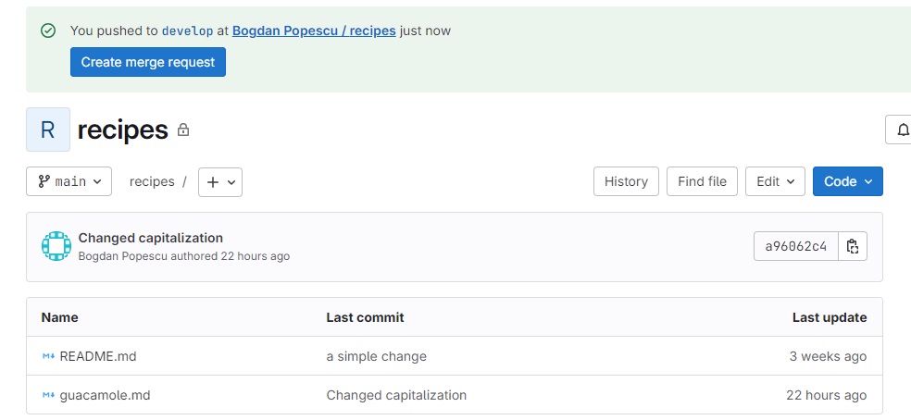This screenshot has height=420, width=911.
Task: Expand the blue Code dropdown
Action: [848, 181]
